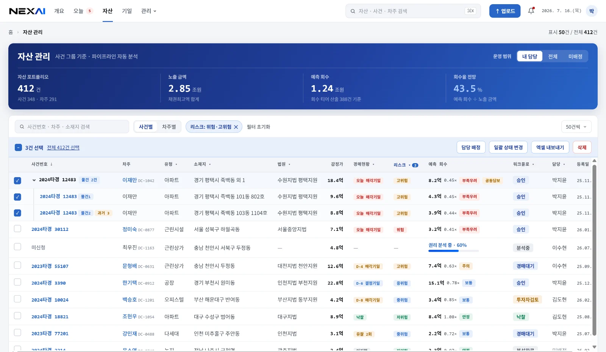The height and width of the screenshot is (352, 606).
Task: Open the 50건씩 page size dropdown
Action: [576, 127]
